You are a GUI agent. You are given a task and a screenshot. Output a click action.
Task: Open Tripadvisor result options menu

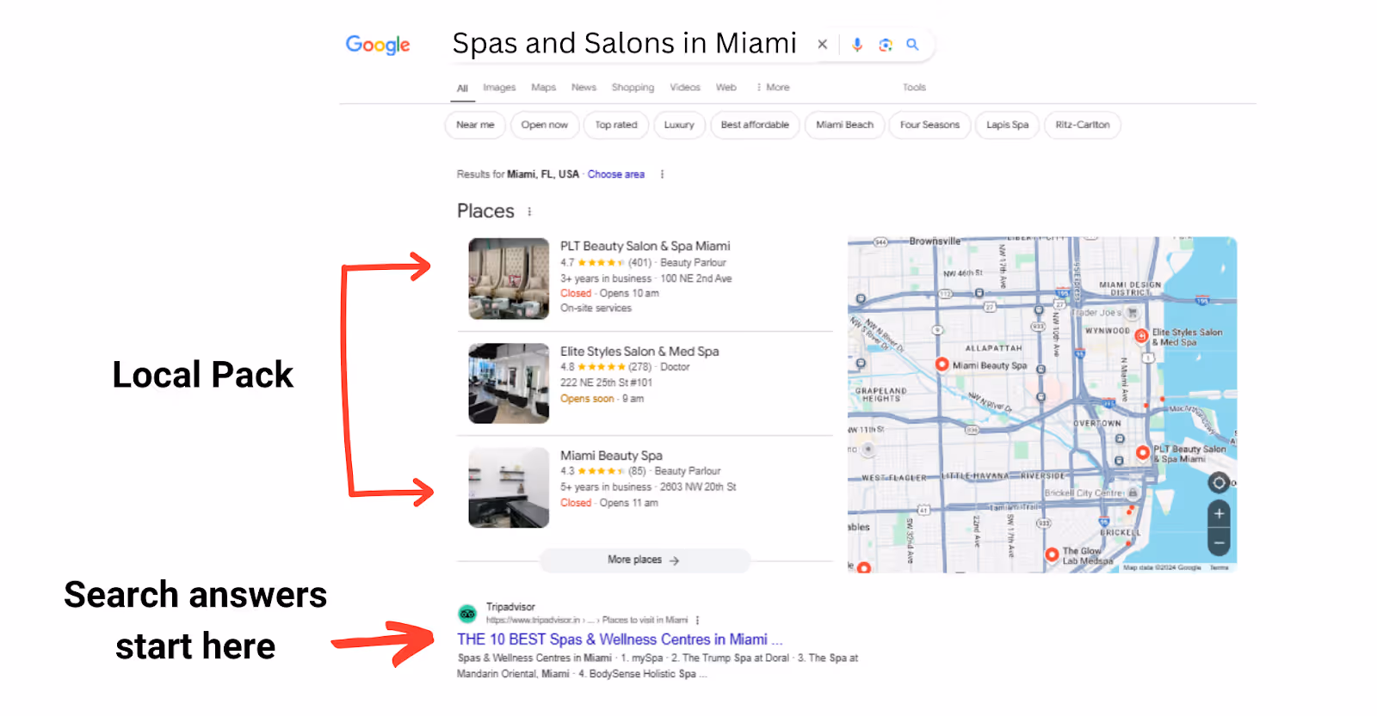click(x=697, y=620)
